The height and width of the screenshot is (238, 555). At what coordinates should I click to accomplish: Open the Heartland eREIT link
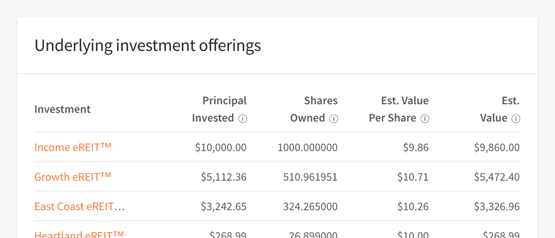[79, 234]
